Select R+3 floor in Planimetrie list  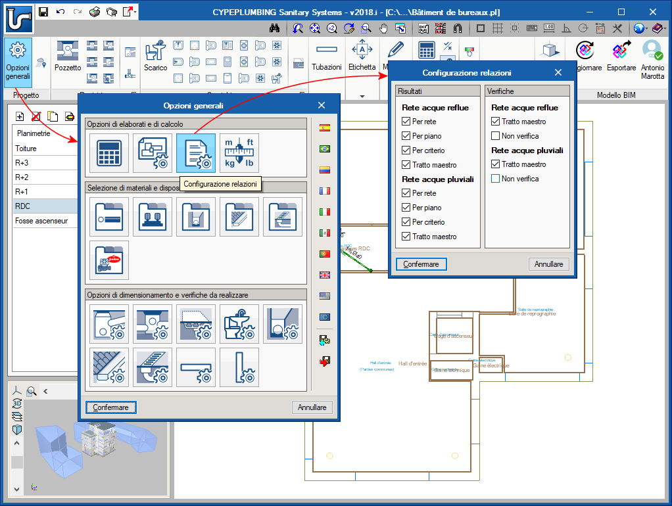(45, 163)
